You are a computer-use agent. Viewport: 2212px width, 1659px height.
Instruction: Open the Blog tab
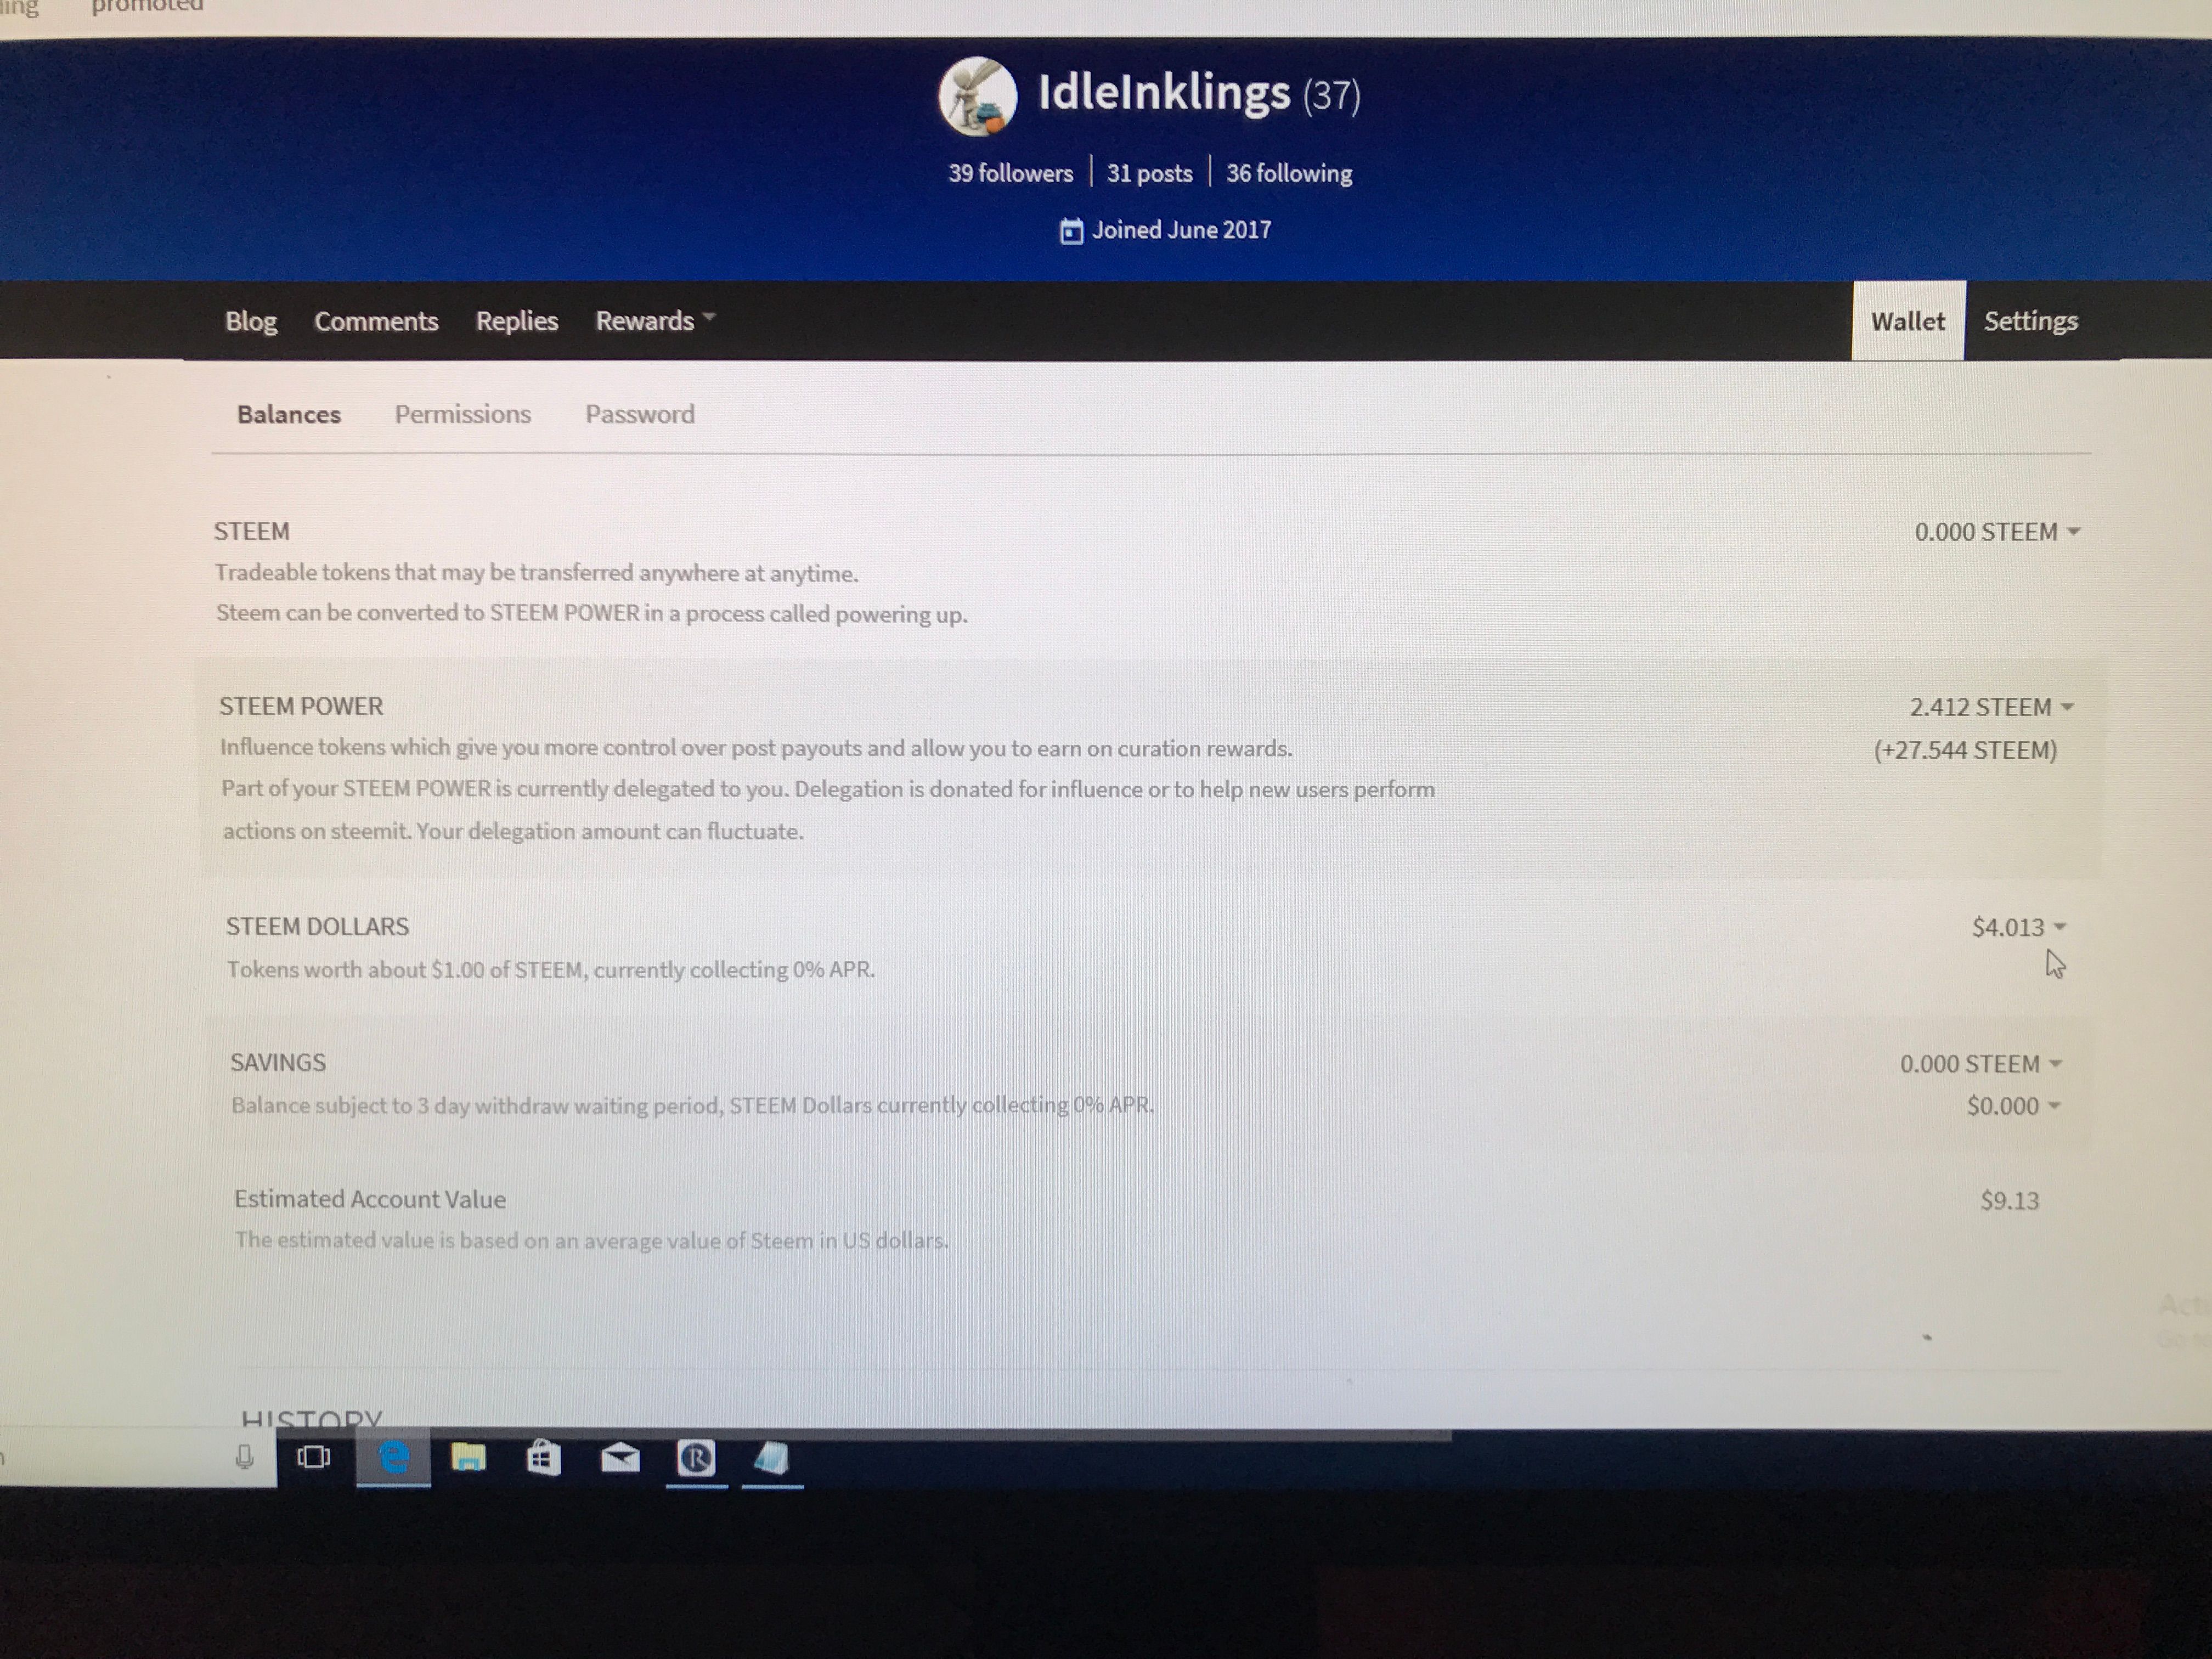(251, 321)
